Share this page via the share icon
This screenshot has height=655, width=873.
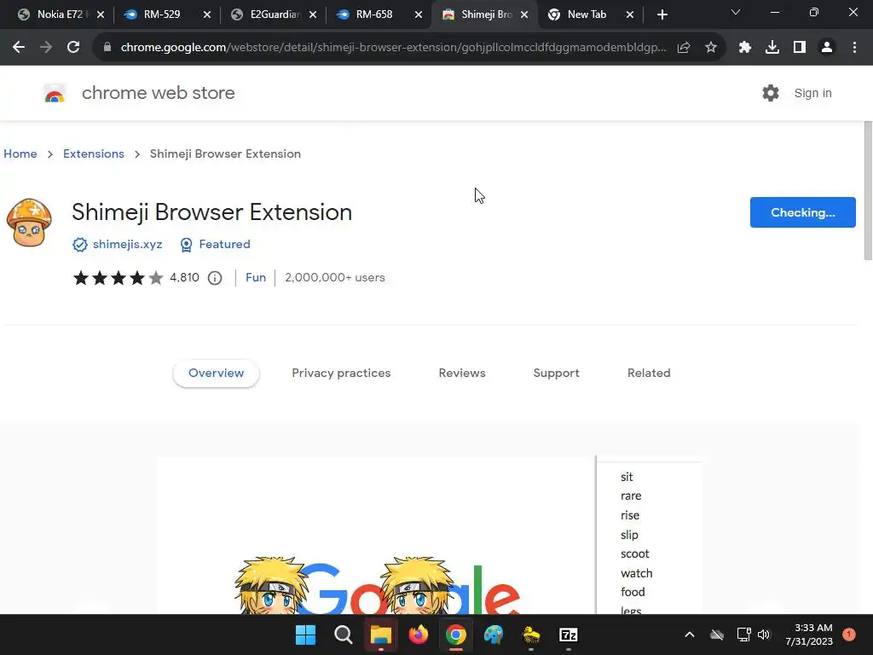click(684, 48)
